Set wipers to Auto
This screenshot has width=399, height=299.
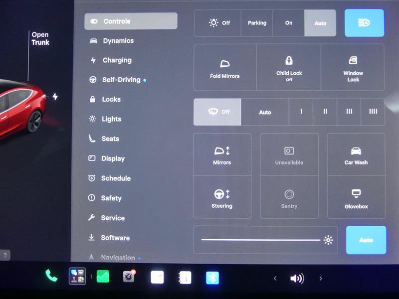click(x=265, y=112)
